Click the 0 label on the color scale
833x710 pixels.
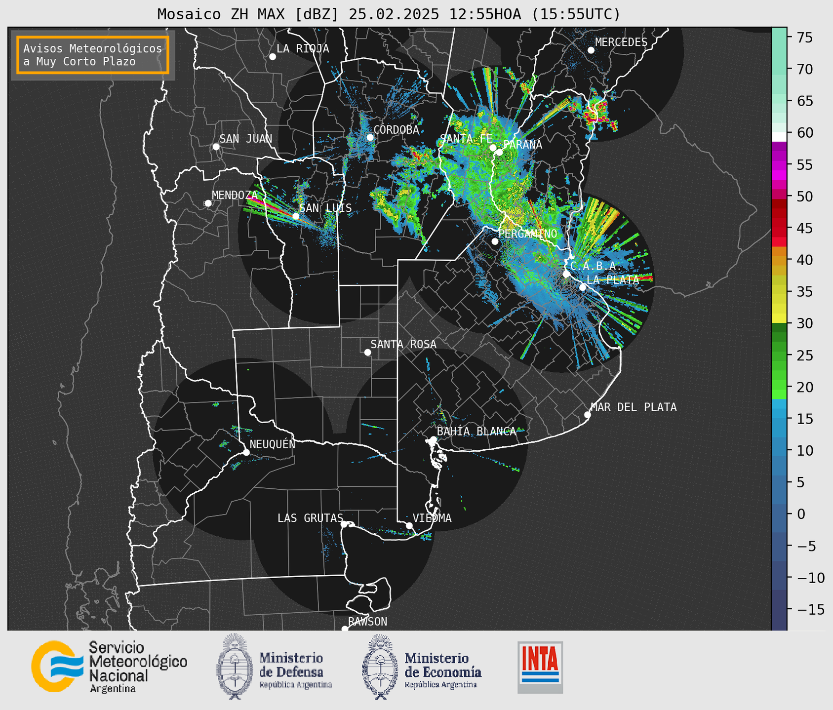(x=800, y=514)
